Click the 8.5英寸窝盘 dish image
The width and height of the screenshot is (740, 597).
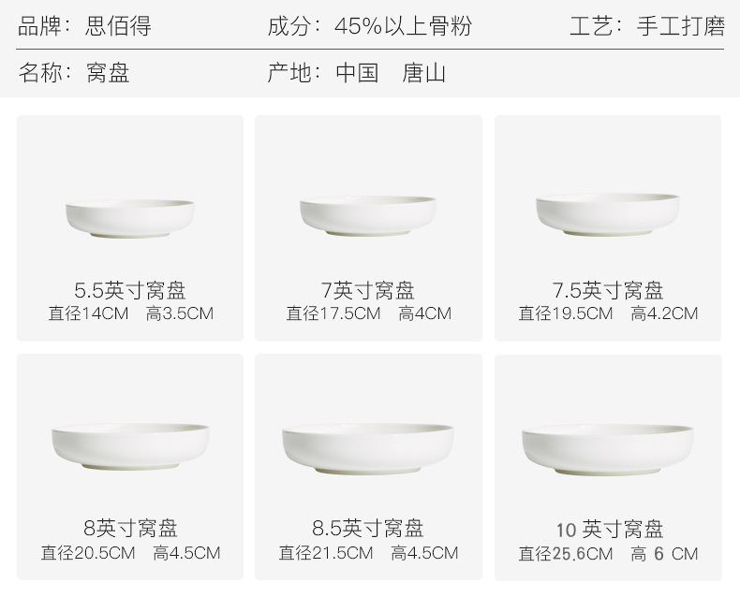[367, 448]
